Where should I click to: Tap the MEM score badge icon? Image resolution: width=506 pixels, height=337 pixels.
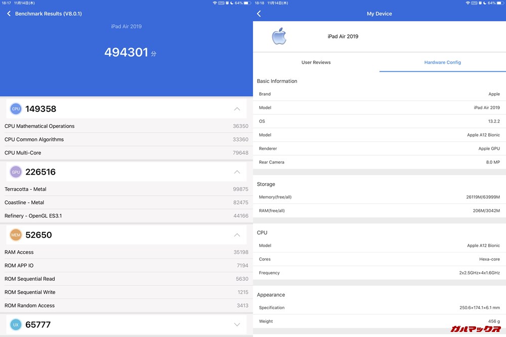(x=16, y=235)
